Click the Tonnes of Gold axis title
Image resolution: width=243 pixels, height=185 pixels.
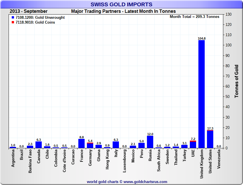pos(236,81)
